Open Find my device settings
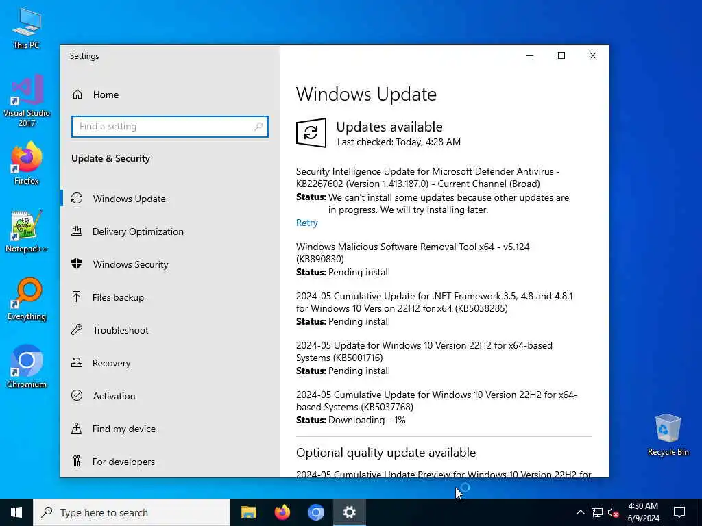The height and width of the screenshot is (526, 702). tap(123, 429)
